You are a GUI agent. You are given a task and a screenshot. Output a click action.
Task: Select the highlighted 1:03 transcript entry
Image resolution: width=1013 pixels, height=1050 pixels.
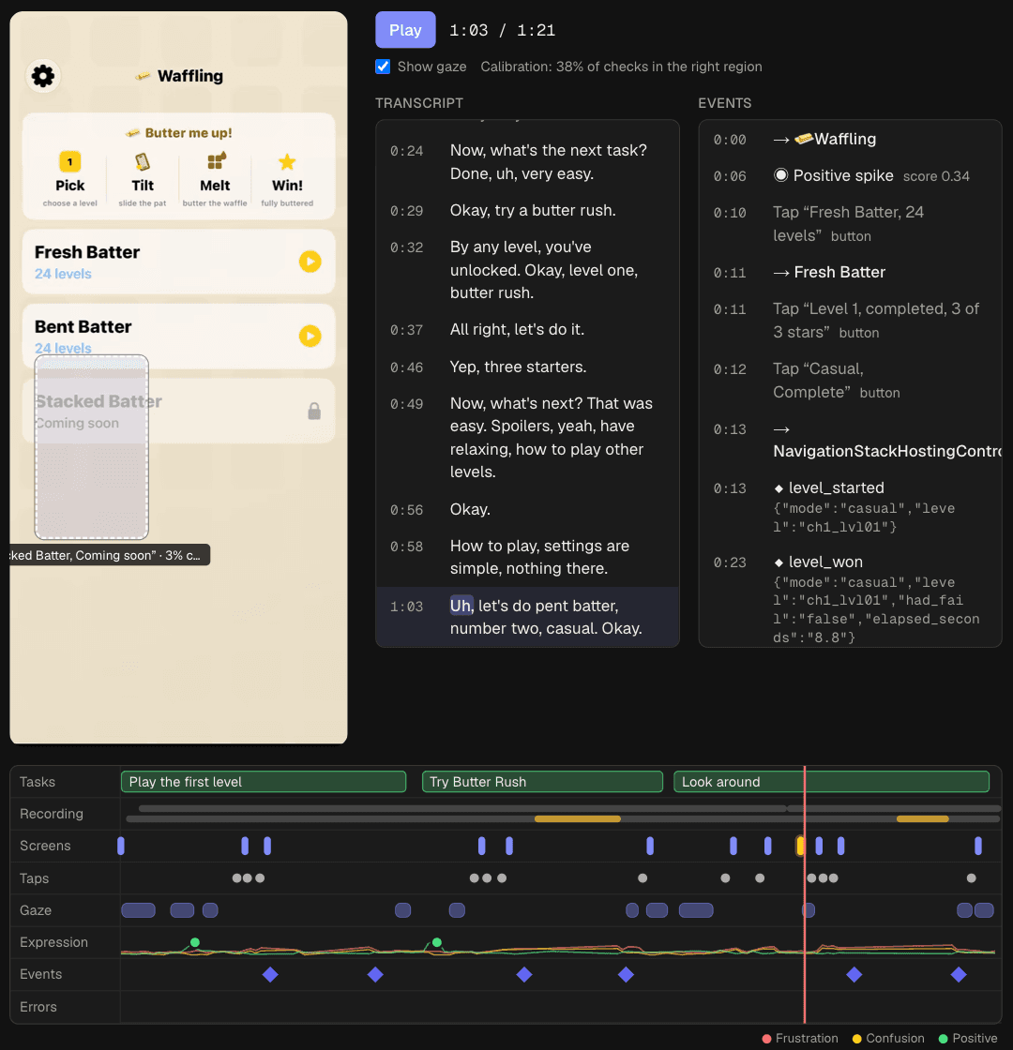(527, 617)
